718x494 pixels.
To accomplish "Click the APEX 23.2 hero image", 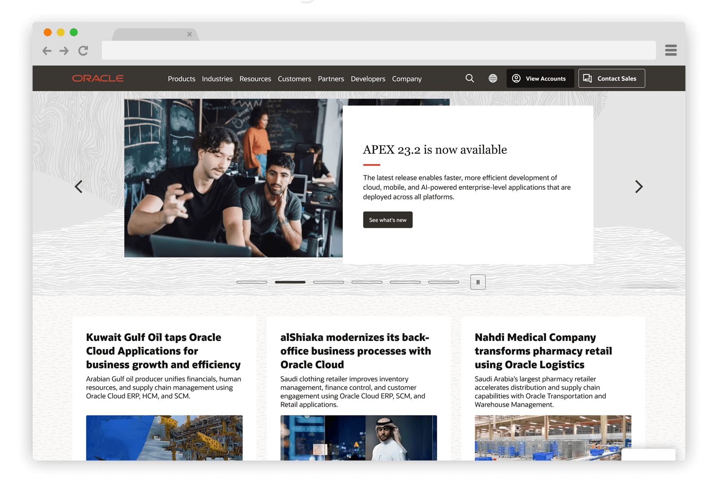I will click(233, 178).
